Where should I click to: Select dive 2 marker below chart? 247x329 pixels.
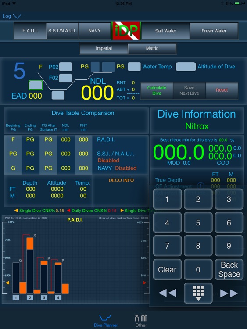(x=30, y=297)
